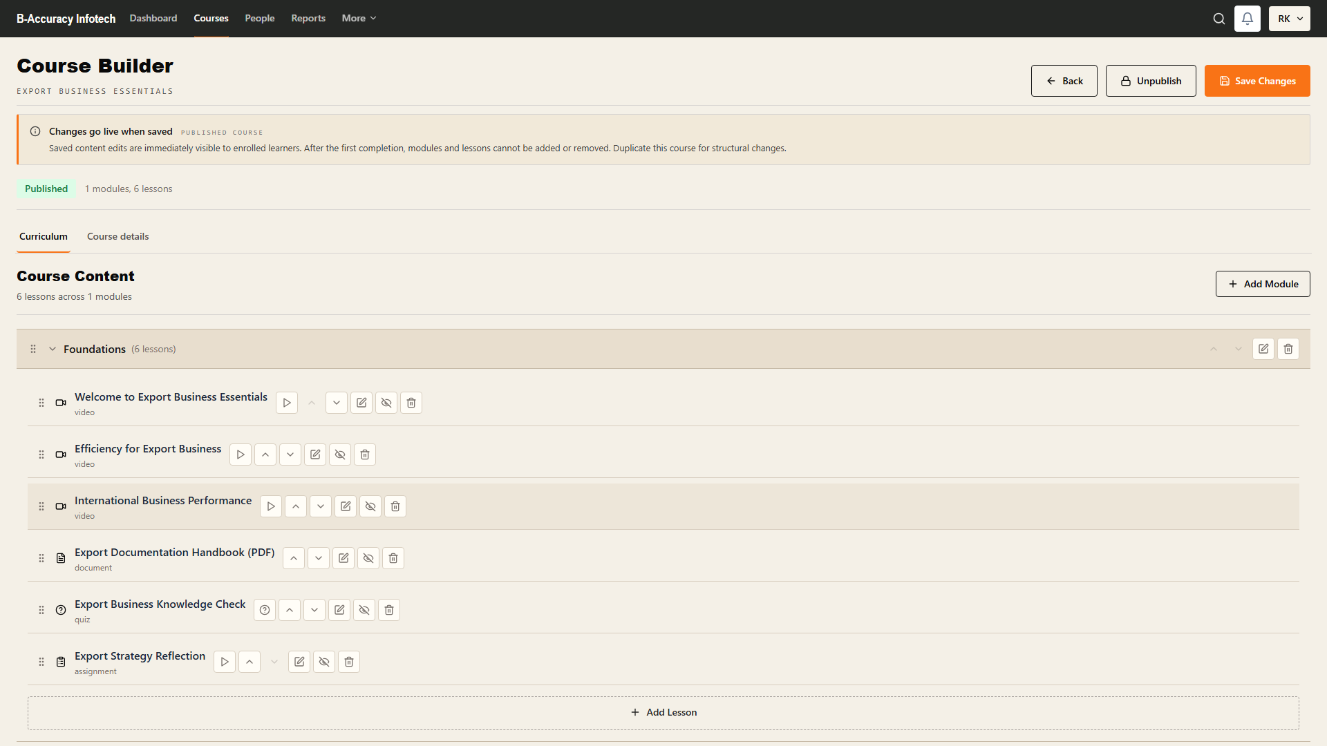The height and width of the screenshot is (746, 1327).
Task: Open the People nav item
Action: (x=260, y=18)
